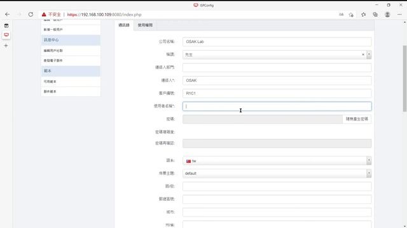Reload the page with the refresh icon

(31, 15)
